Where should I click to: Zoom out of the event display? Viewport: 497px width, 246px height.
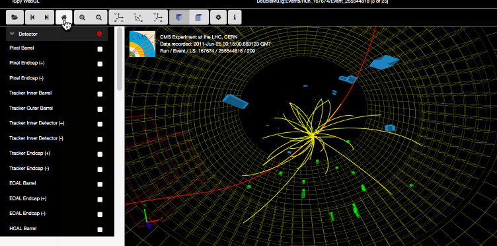tap(99, 17)
